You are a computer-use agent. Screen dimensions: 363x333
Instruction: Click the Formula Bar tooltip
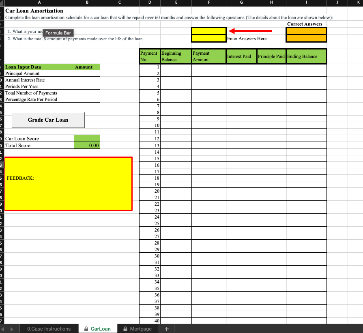pyautogui.click(x=58, y=33)
